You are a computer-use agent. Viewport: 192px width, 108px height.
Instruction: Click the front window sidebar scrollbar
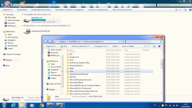click(x=62, y=71)
